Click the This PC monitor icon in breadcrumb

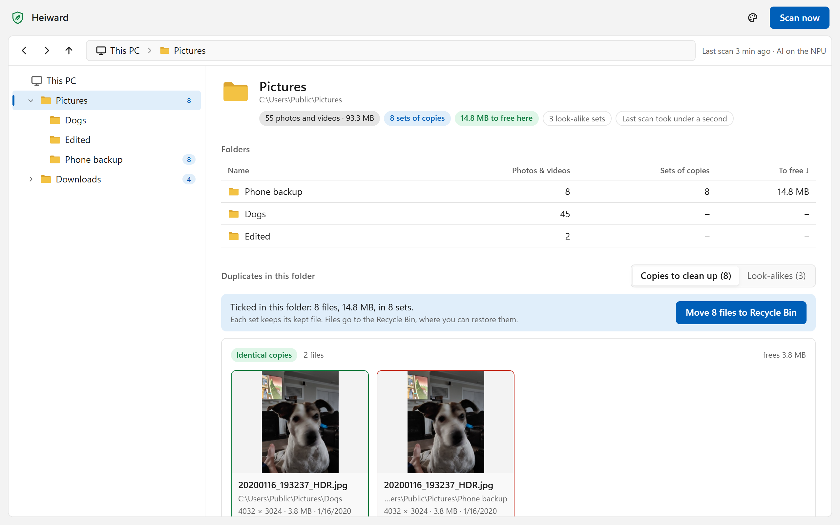101,51
